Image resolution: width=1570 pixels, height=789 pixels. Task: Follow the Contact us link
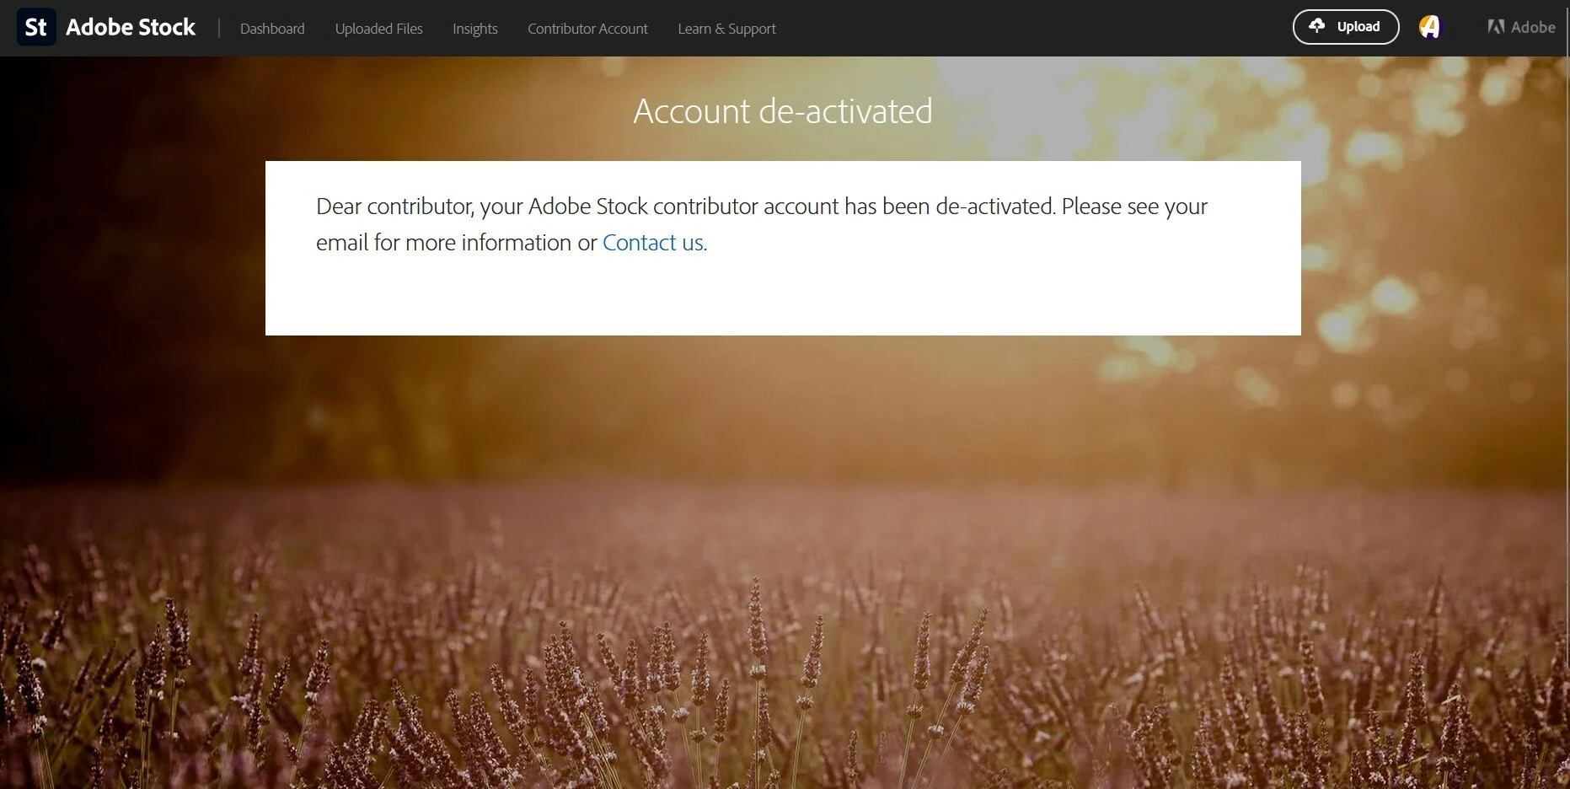tap(653, 243)
